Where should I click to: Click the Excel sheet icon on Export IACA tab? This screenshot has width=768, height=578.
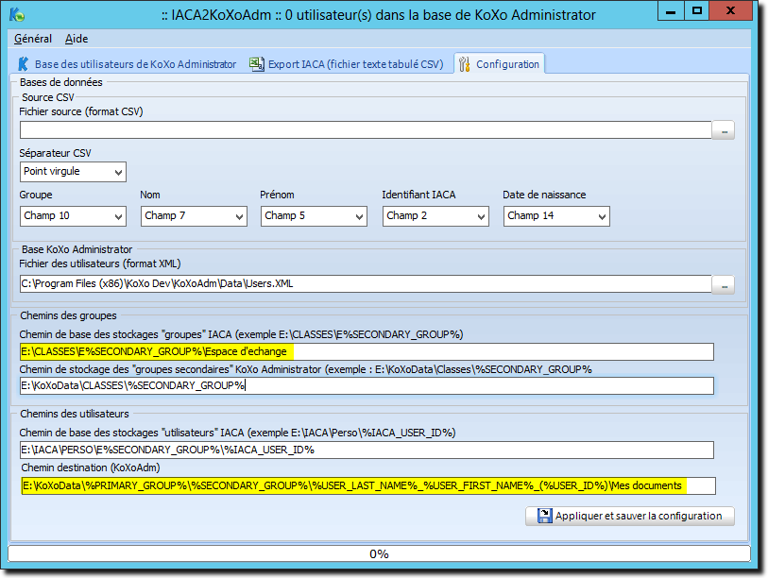pyautogui.click(x=257, y=64)
